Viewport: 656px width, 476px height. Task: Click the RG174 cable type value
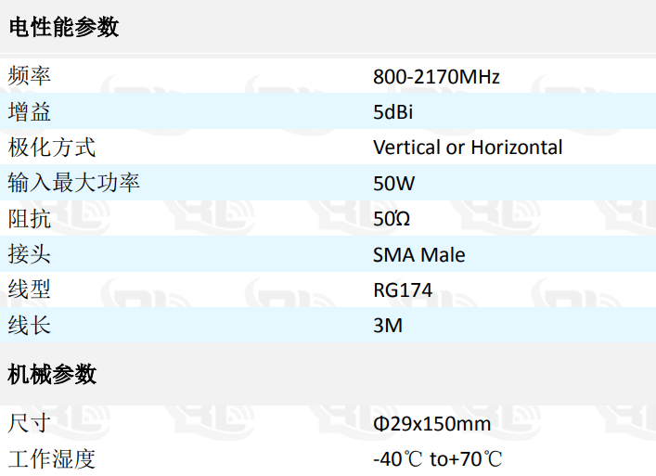click(x=403, y=290)
